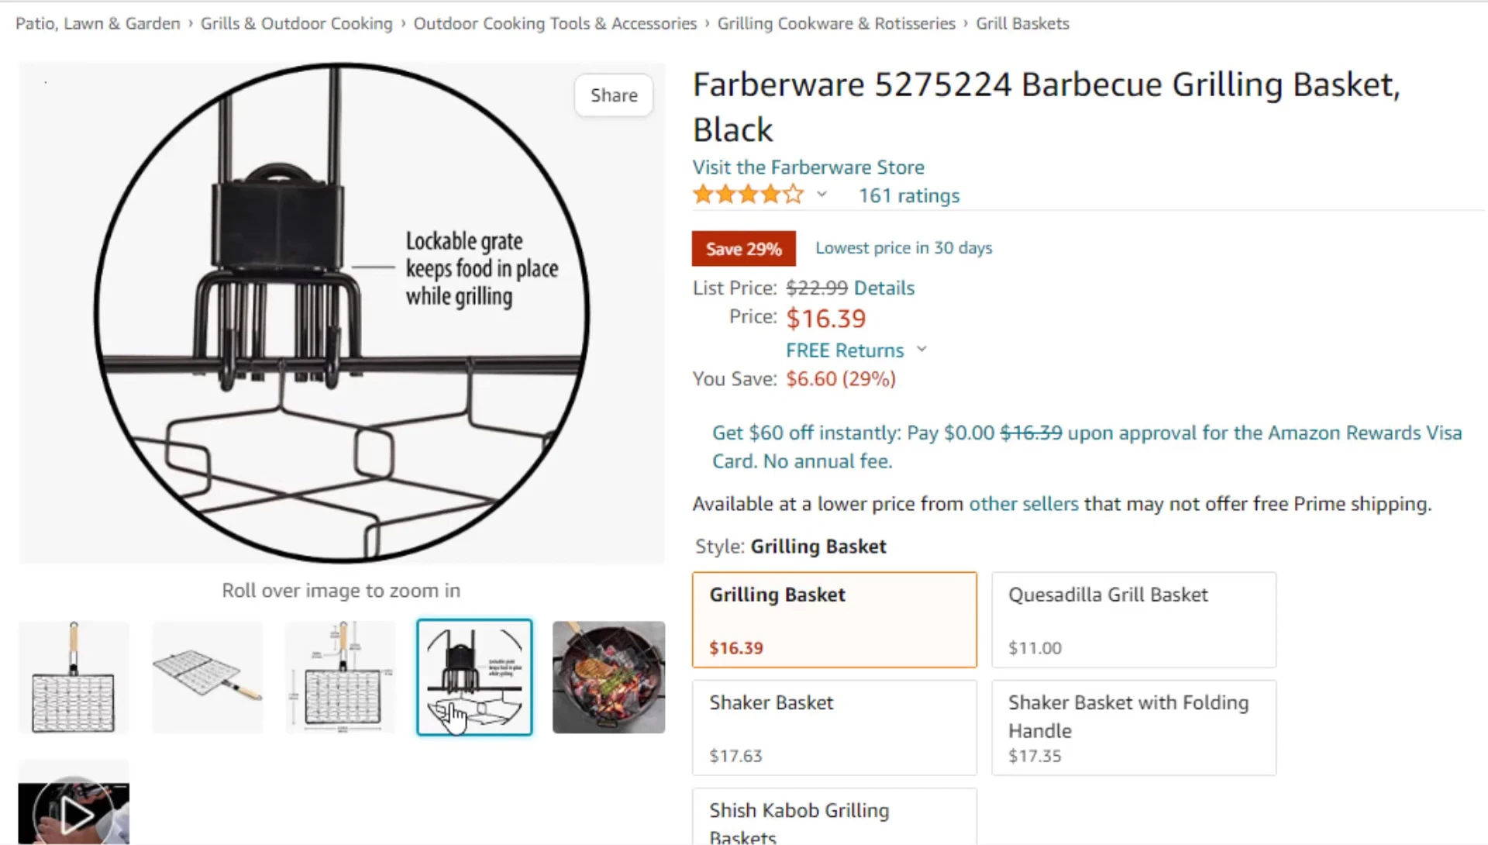Choose Shaker Basket with Folding Handle
1488x845 pixels.
(x=1134, y=728)
